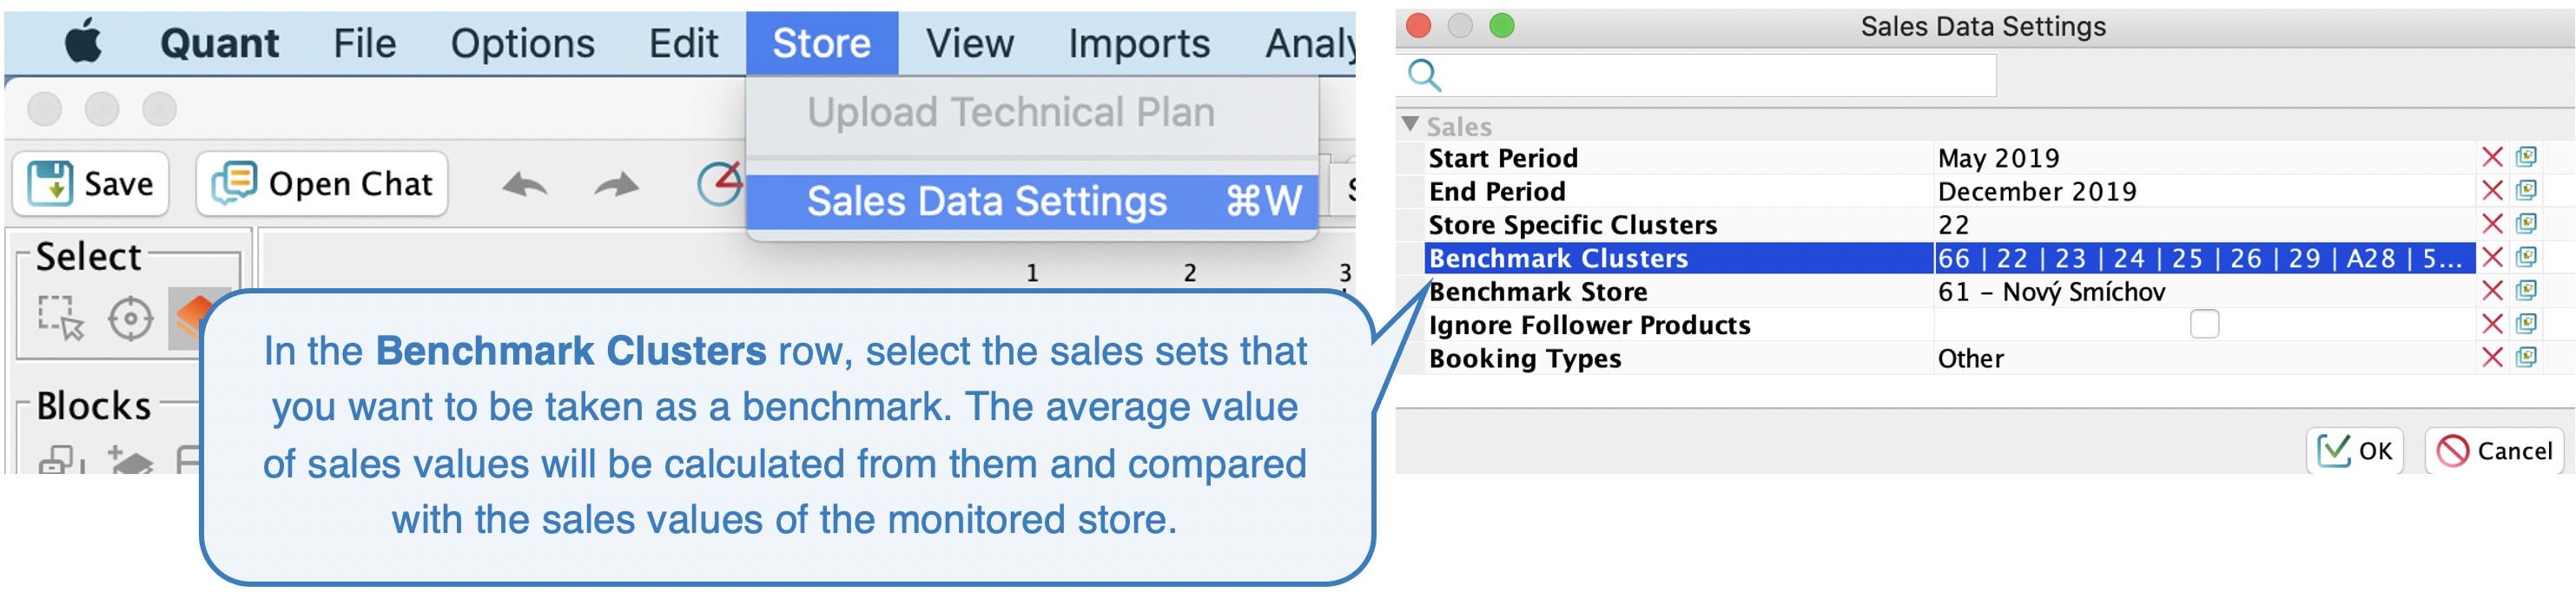2576x592 pixels.
Task: Click the undo arrow in toolbar
Action: [525, 184]
